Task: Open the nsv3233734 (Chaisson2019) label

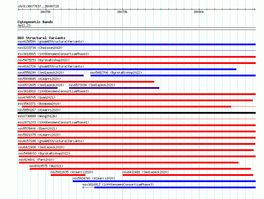Action: (x=40, y=48)
